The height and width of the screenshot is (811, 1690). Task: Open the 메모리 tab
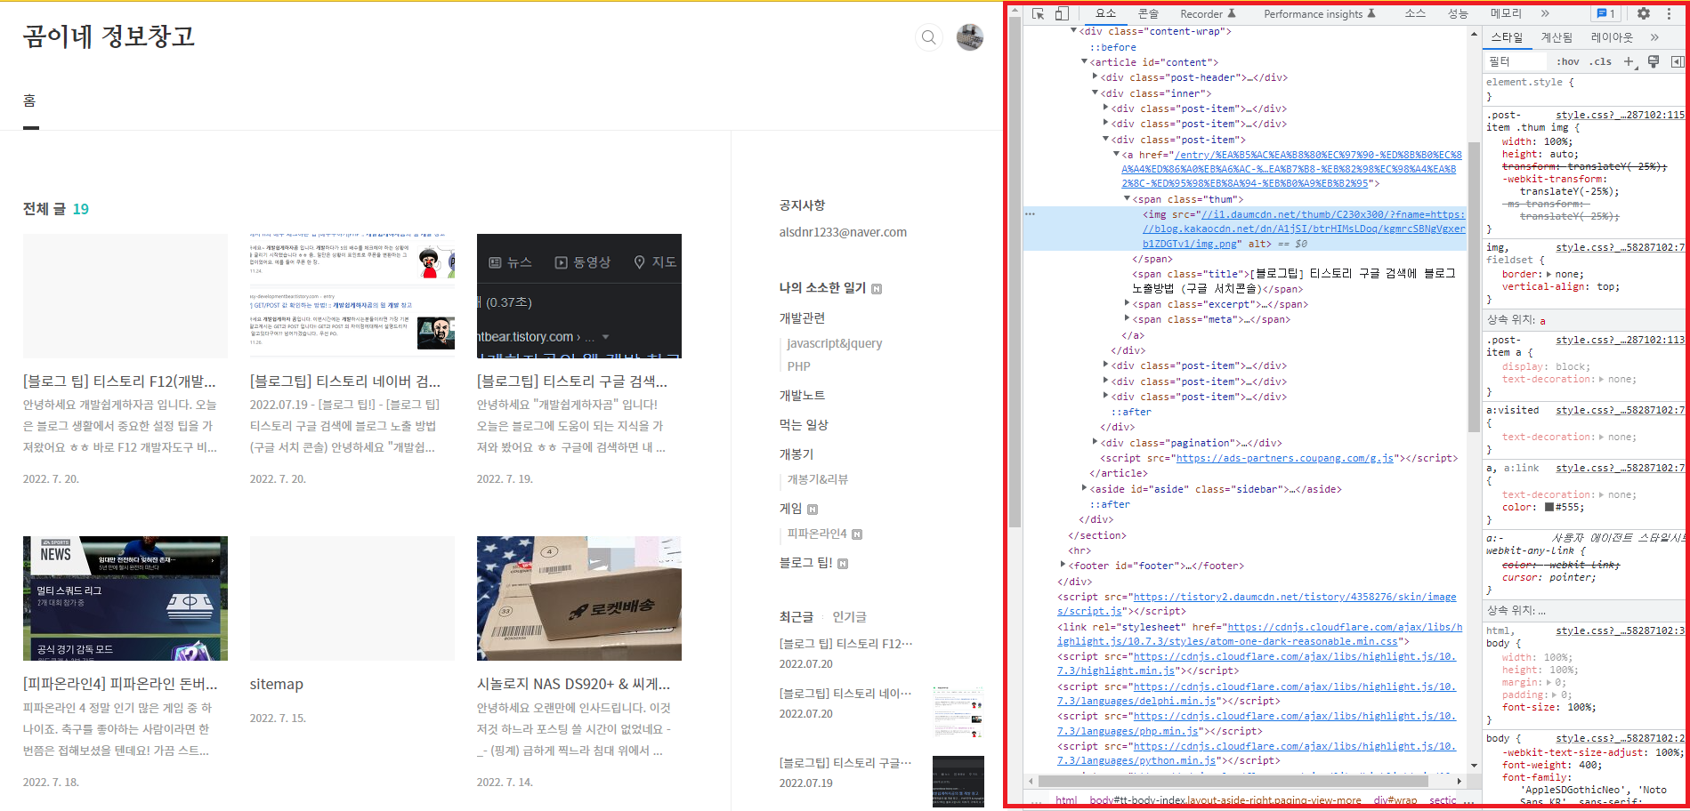pos(1506,13)
